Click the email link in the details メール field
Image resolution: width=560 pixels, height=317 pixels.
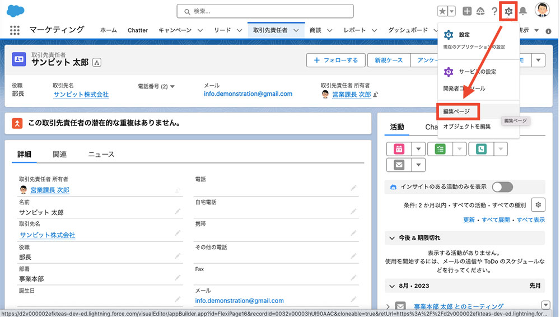(239, 301)
